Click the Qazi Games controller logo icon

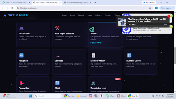[x=5, y=16]
